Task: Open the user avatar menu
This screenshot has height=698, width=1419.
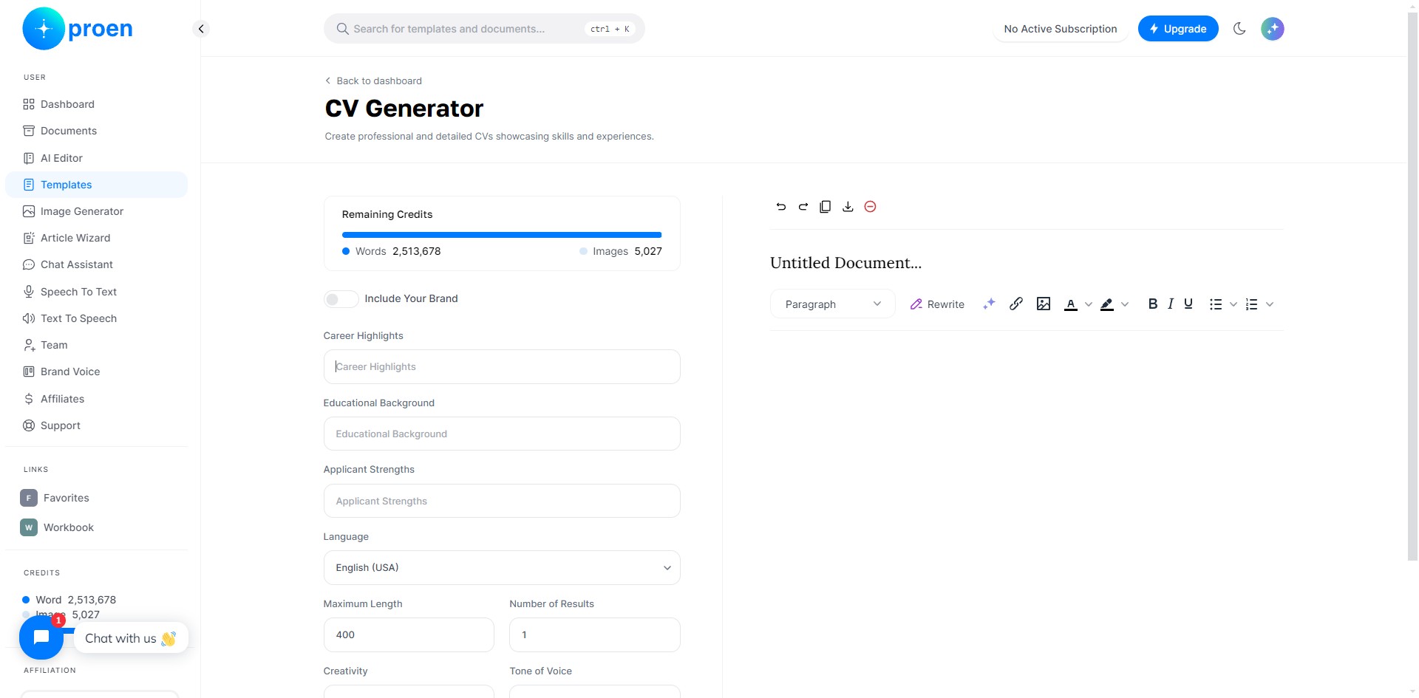Action: click(x=1273, y=29)
